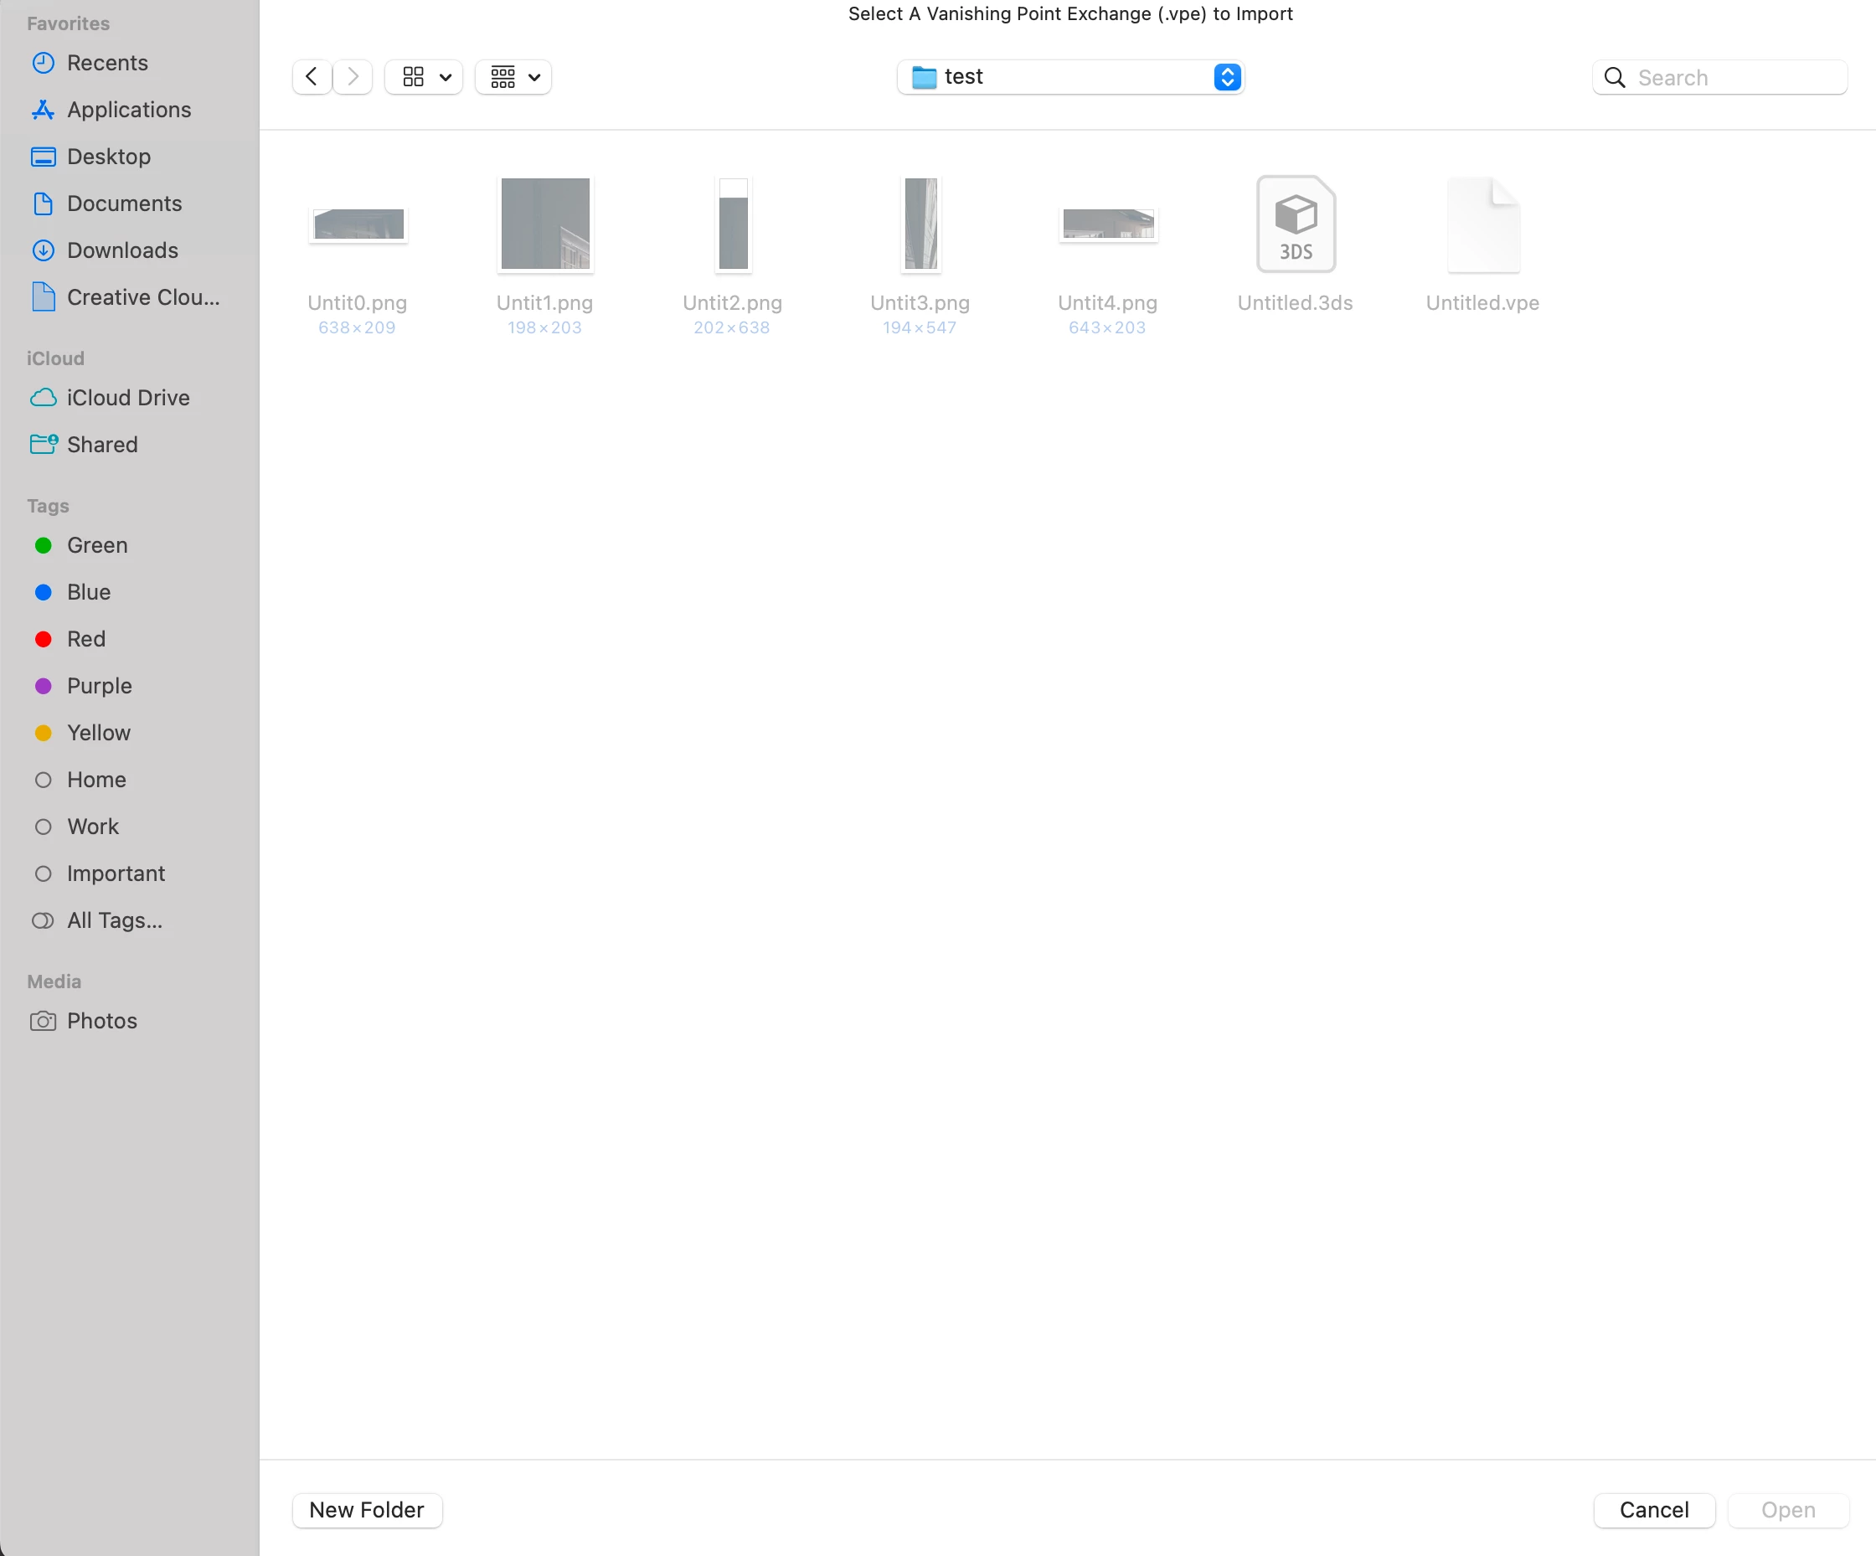Select Documents in Favorites sidebar
This screenshot has height=1556, width=1876.
pos(124,204)
